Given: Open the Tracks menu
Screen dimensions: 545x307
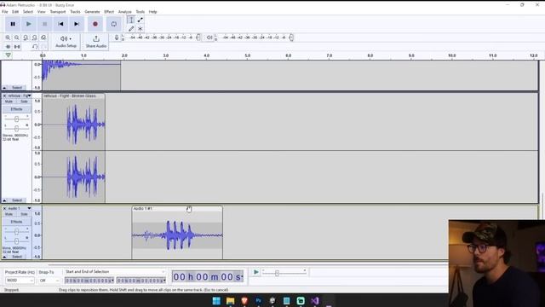Looking at the screenshot, I should pyautogui.click(x=75, y=12).
